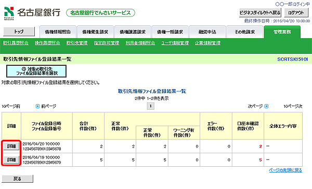This screenshot has height=189, width=312.
Task: Open 詳細 for 2016/04/20 file
Action: [x=11, y=146]
